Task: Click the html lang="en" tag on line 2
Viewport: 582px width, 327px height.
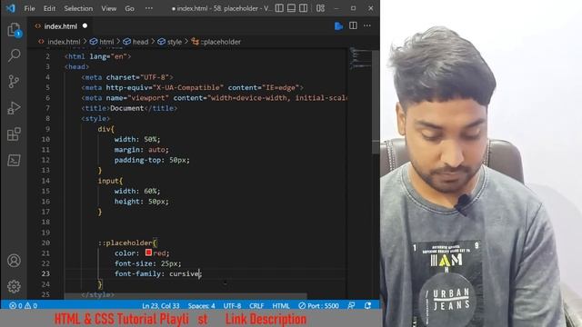Action: [x=97, y=56]
